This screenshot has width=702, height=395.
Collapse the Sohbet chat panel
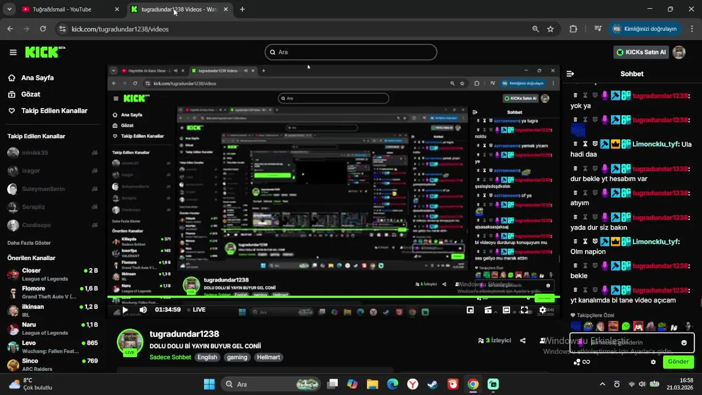click(570, 74)
